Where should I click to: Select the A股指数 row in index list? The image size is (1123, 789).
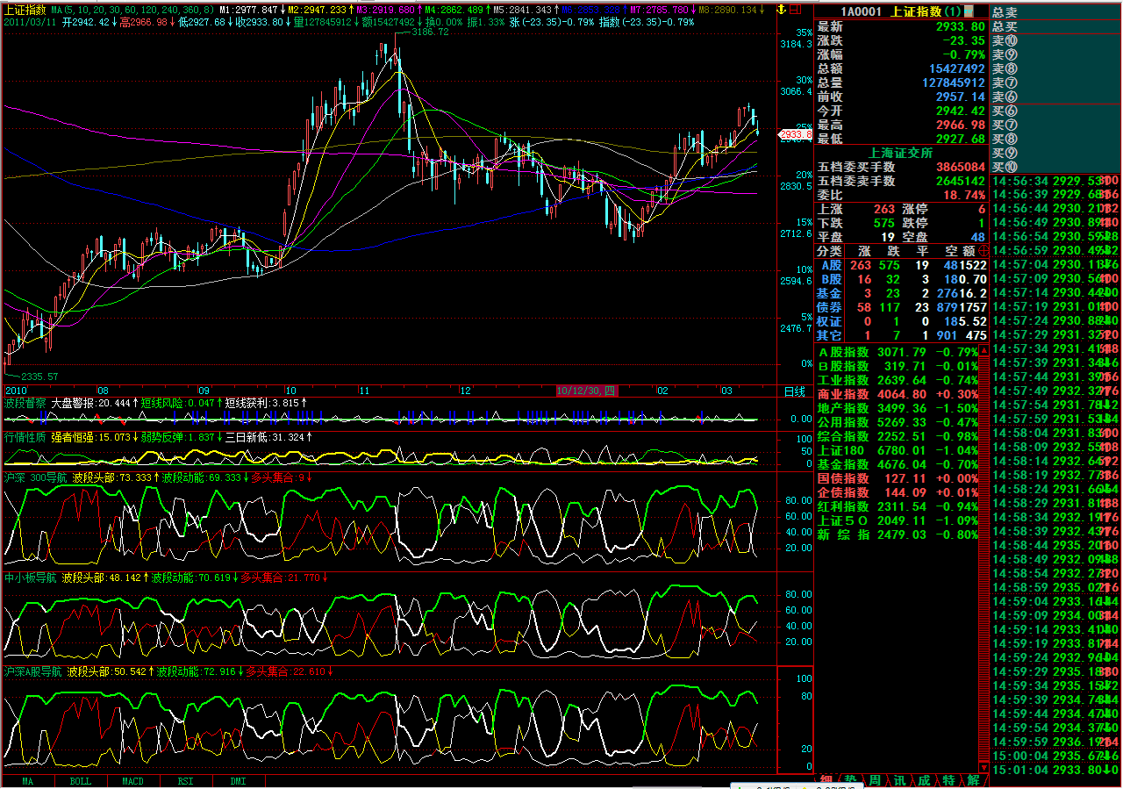pyautogui.click(x=896, y=352)
